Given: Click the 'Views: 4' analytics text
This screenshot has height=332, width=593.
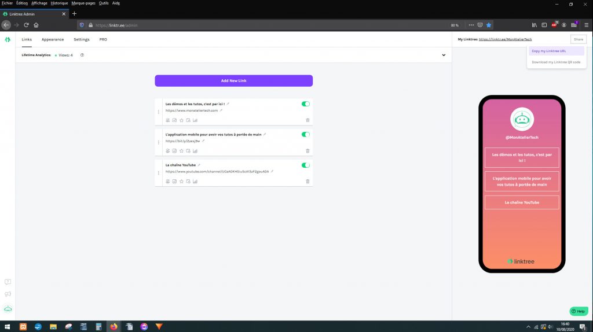Looking at the screenshot, I should 65,55.
